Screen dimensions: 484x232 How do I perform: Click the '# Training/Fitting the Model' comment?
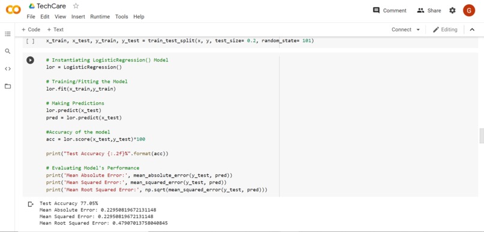click(x=86, y=82)
